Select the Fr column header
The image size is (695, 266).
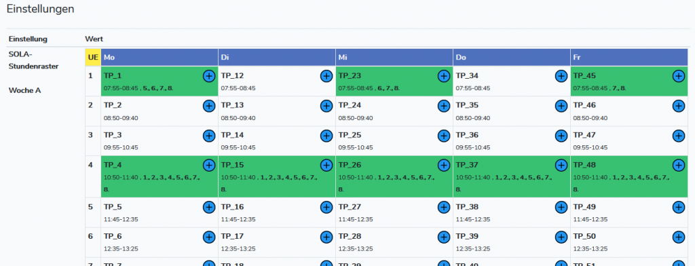pos(629,58)
